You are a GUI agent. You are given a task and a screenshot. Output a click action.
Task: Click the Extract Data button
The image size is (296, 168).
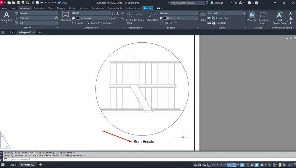pos(222,18)
